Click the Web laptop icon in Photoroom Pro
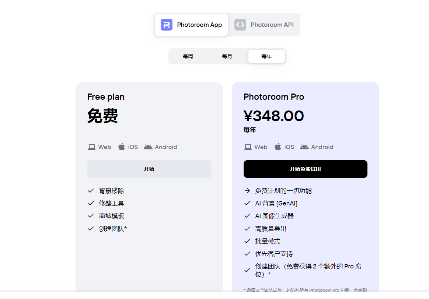Screen dimensions: 429x299 [248, 147]
